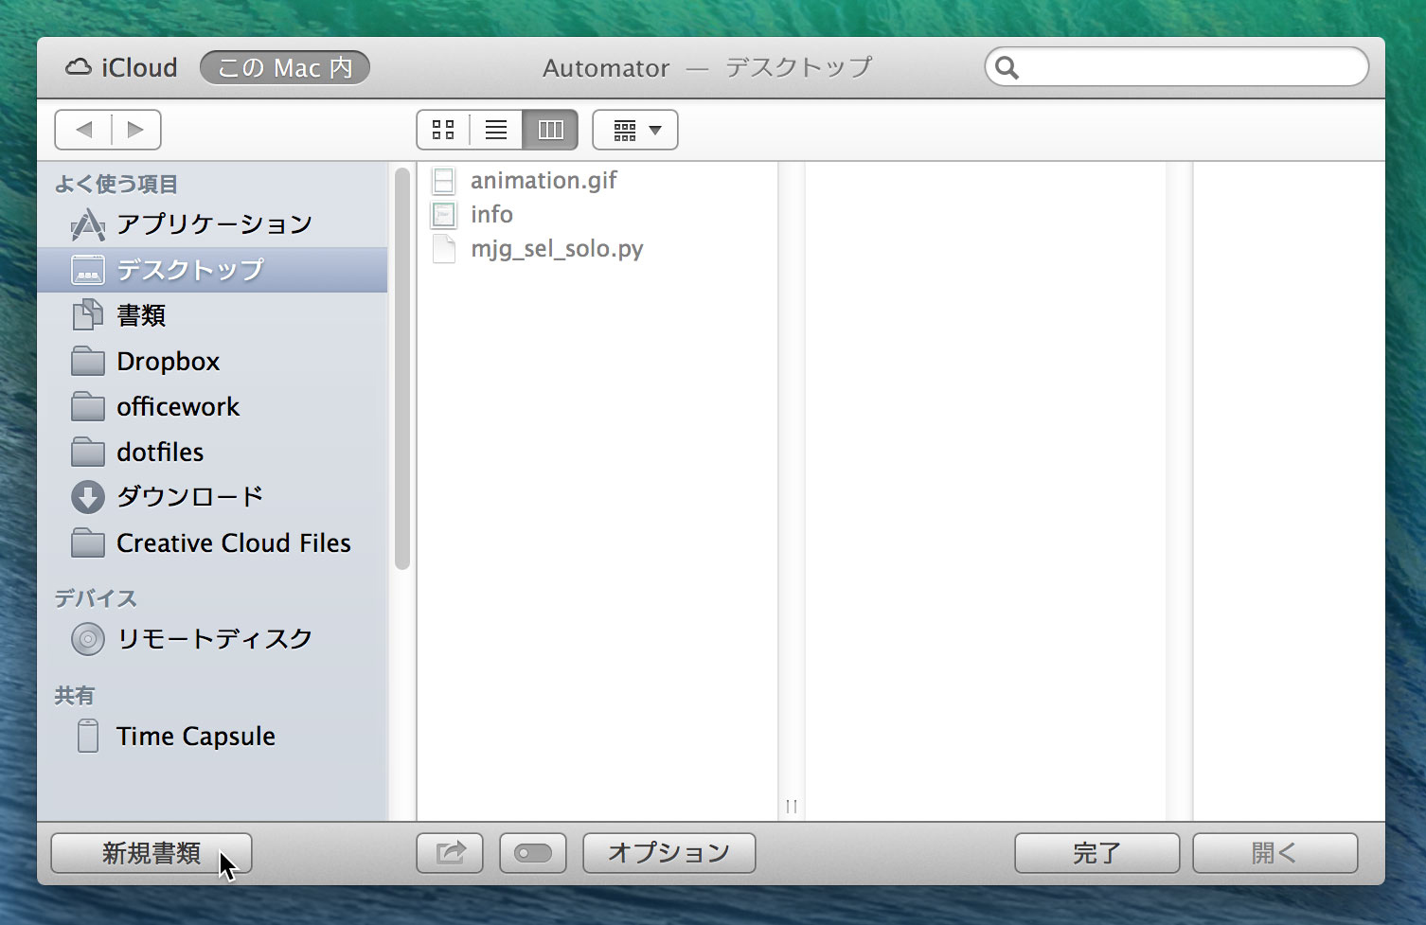Click the リモートディスク disc icon
Viewport: 1426px width, 925px height.
click(88, 639)
